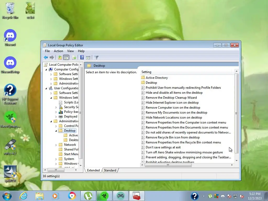This screenshot has height=201, width=268.
Task: Click the rufus-4.2 desktop icon
Action: pyautogui.click(x=10, y=147)
